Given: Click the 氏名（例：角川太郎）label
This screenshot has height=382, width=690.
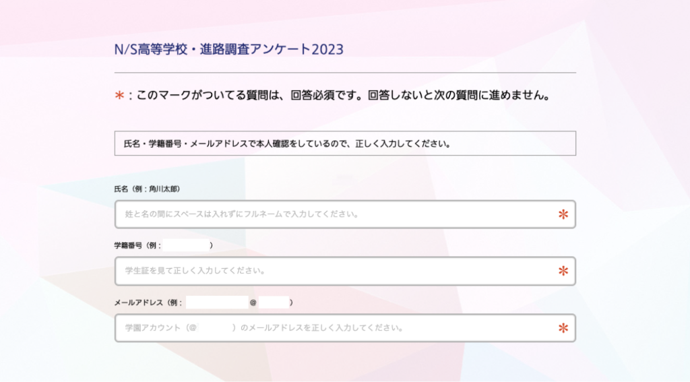Looking at the screenshot, I should [147, 189].
